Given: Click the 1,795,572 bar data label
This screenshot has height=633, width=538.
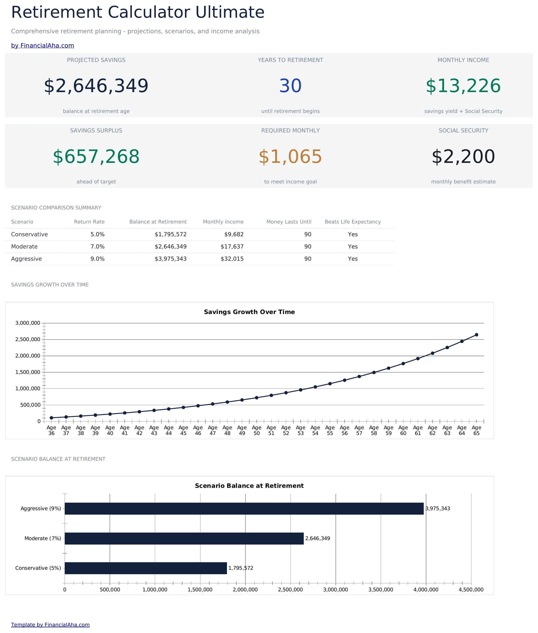Looking at the screenshot, I should pos(241,568).
